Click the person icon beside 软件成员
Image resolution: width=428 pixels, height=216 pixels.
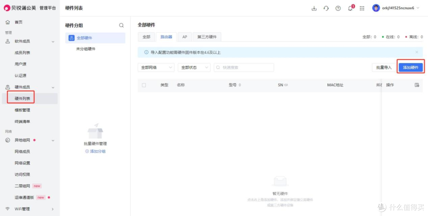click(8, 41)
